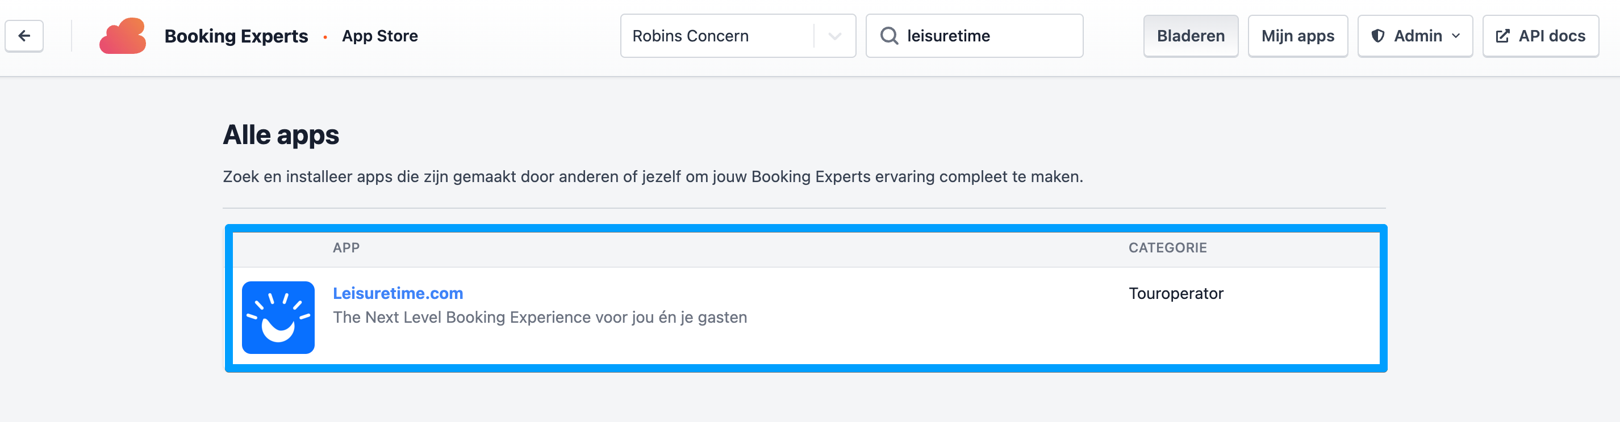Click the back arrow button
This screenshot has height=422, width=1620.
(x=24, y=36)
